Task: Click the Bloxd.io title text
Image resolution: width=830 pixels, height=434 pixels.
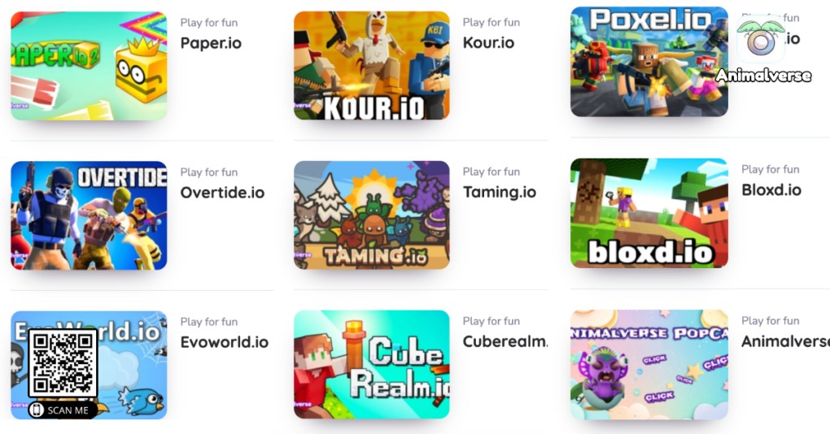Action: pyautogui.click(x=771, y=190)
